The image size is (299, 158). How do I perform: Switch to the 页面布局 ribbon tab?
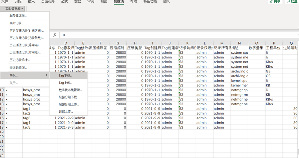click(x=48, y=2)
